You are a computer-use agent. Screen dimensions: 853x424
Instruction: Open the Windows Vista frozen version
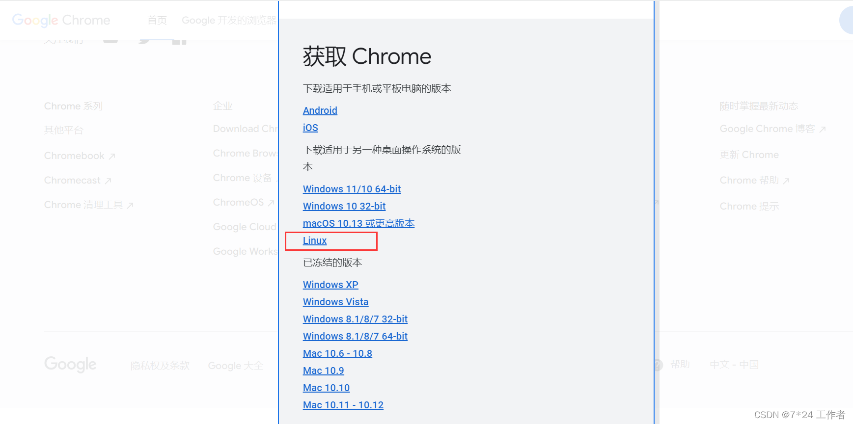[x=335, y=302]
